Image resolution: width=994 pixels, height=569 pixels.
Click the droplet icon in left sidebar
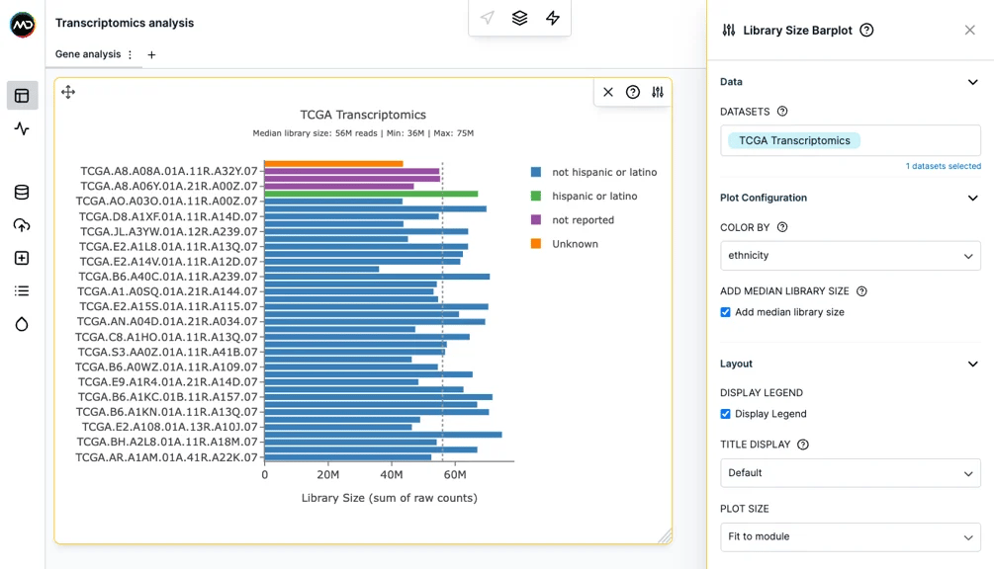tap(22, 324)
